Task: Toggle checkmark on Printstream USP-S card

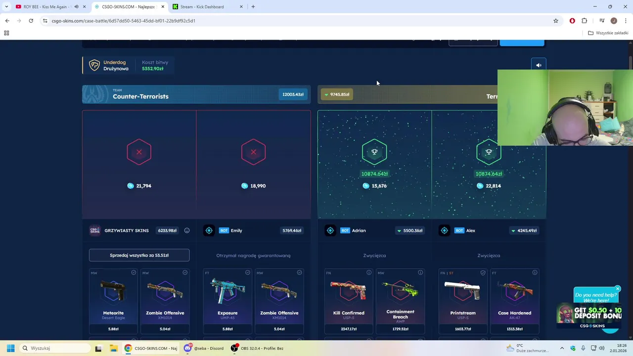Action: [483, 272]
